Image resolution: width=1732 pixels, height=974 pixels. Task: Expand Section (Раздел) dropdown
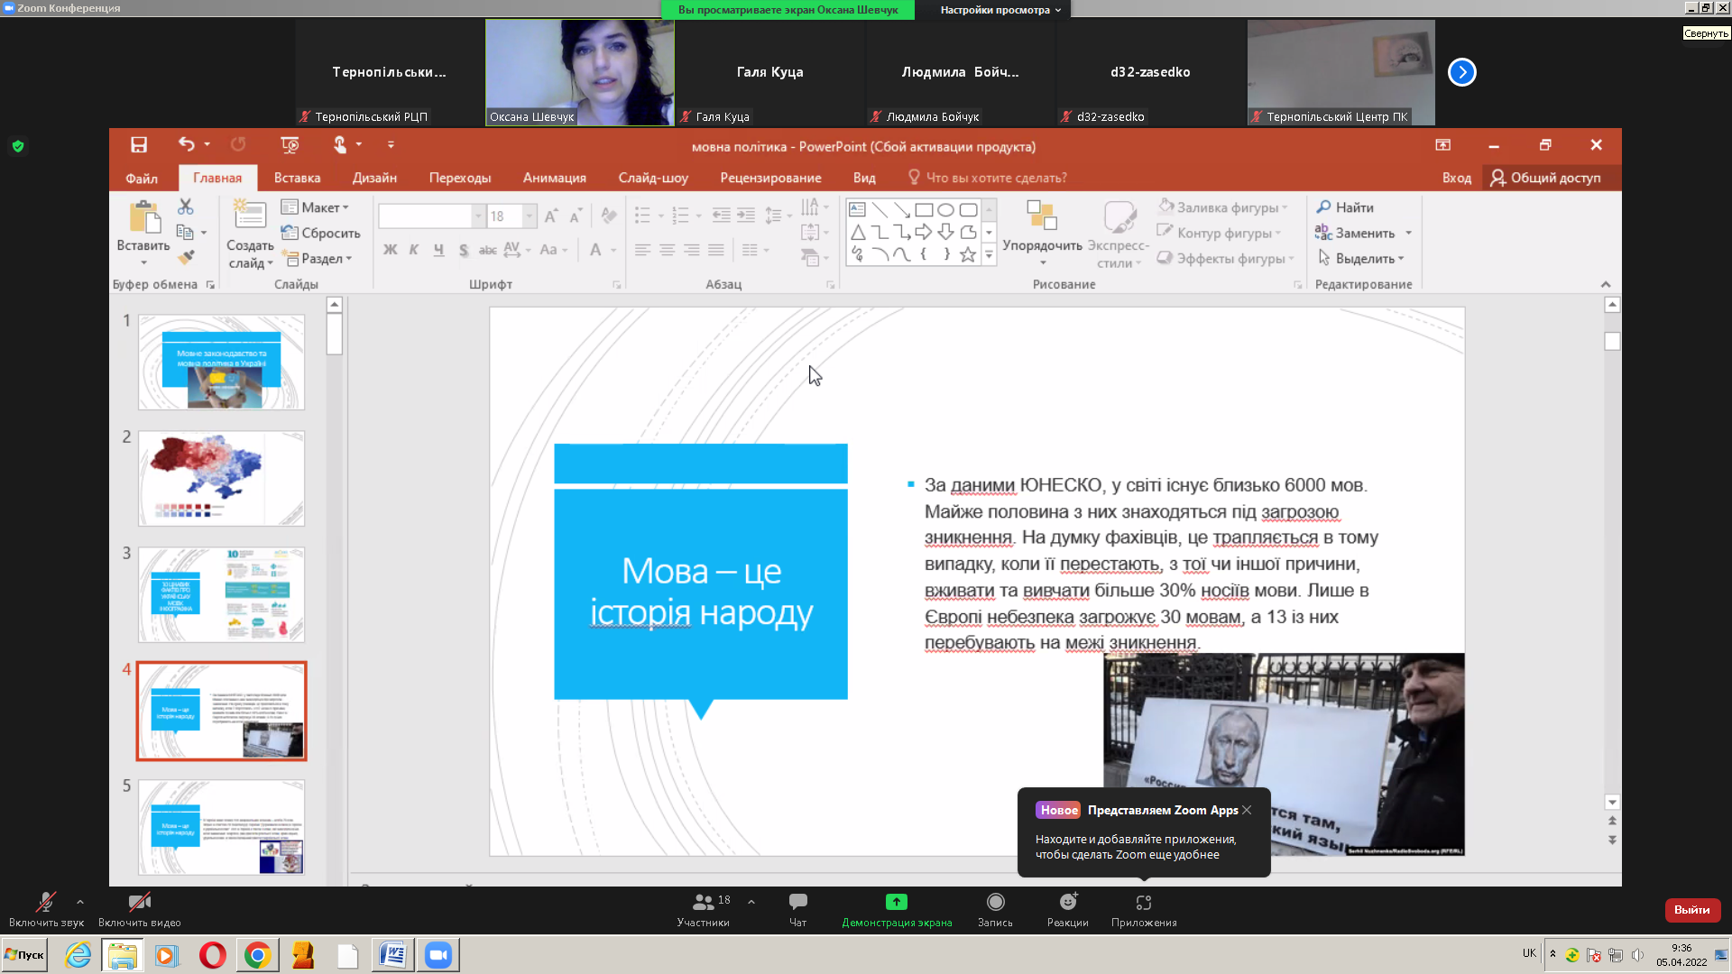point(317,259)
